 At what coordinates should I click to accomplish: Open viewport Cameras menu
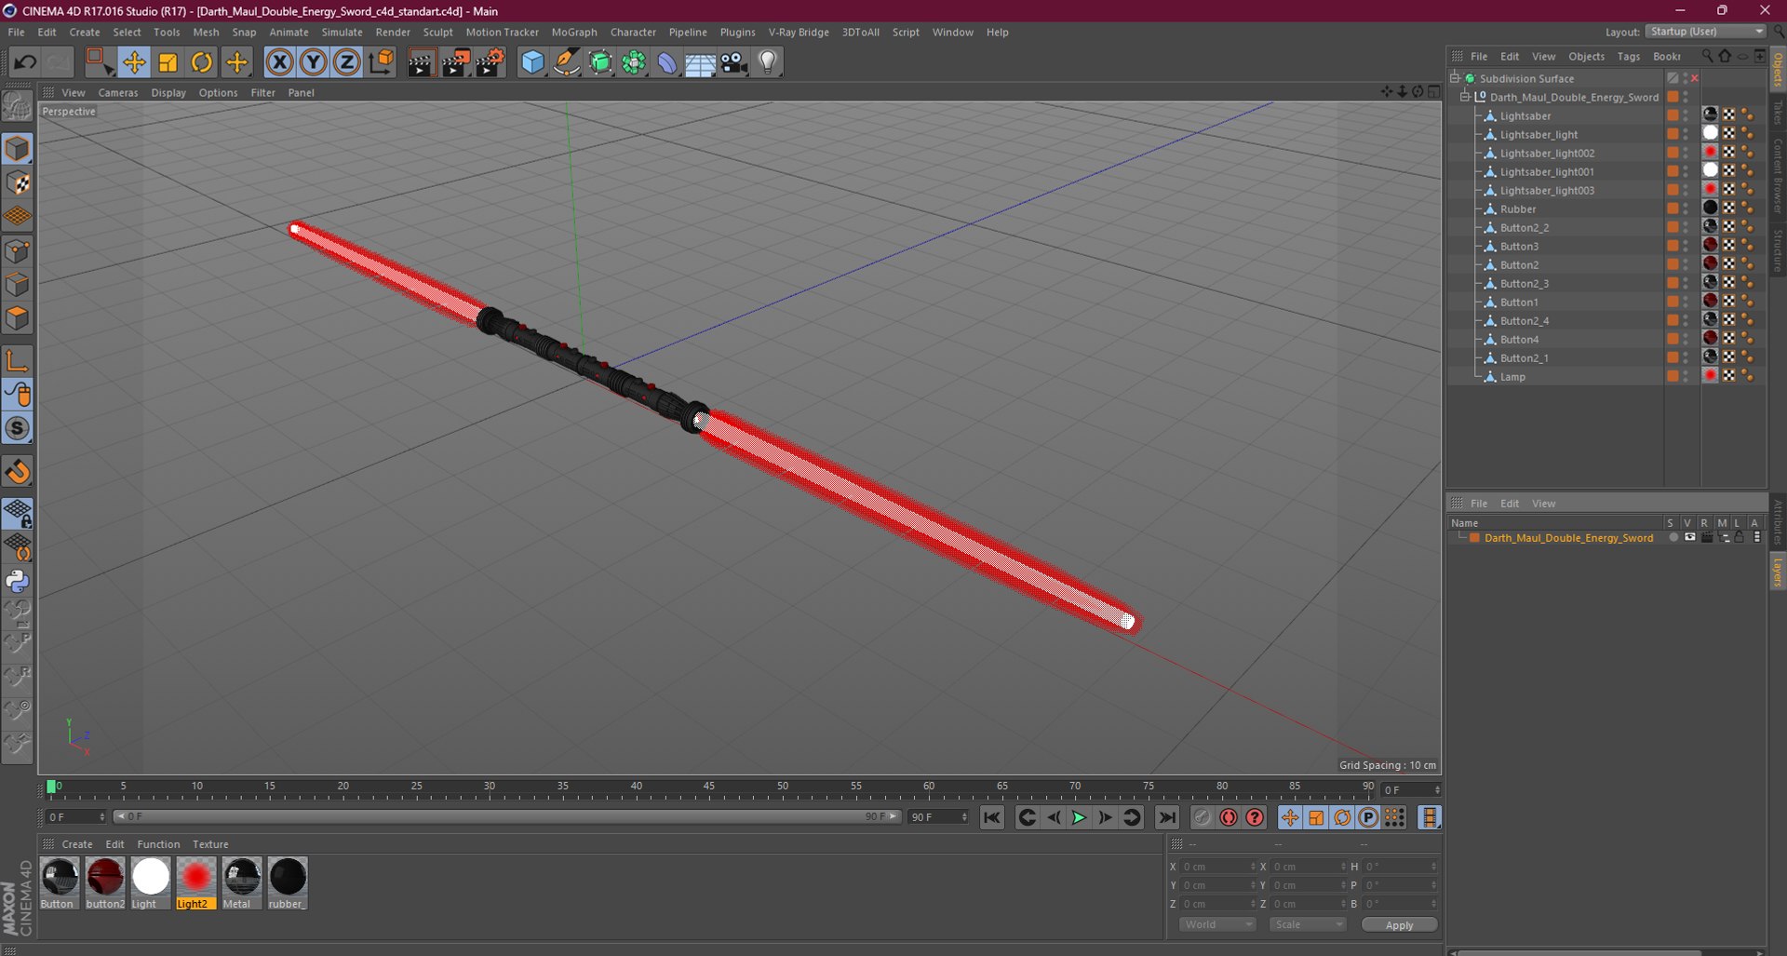(x=118, y=92)
